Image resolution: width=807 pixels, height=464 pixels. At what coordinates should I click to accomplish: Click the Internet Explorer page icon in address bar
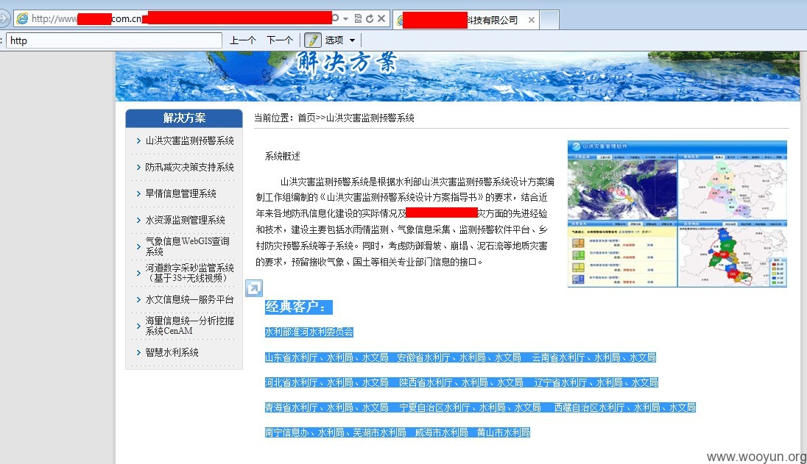click(x=23, y=19)
